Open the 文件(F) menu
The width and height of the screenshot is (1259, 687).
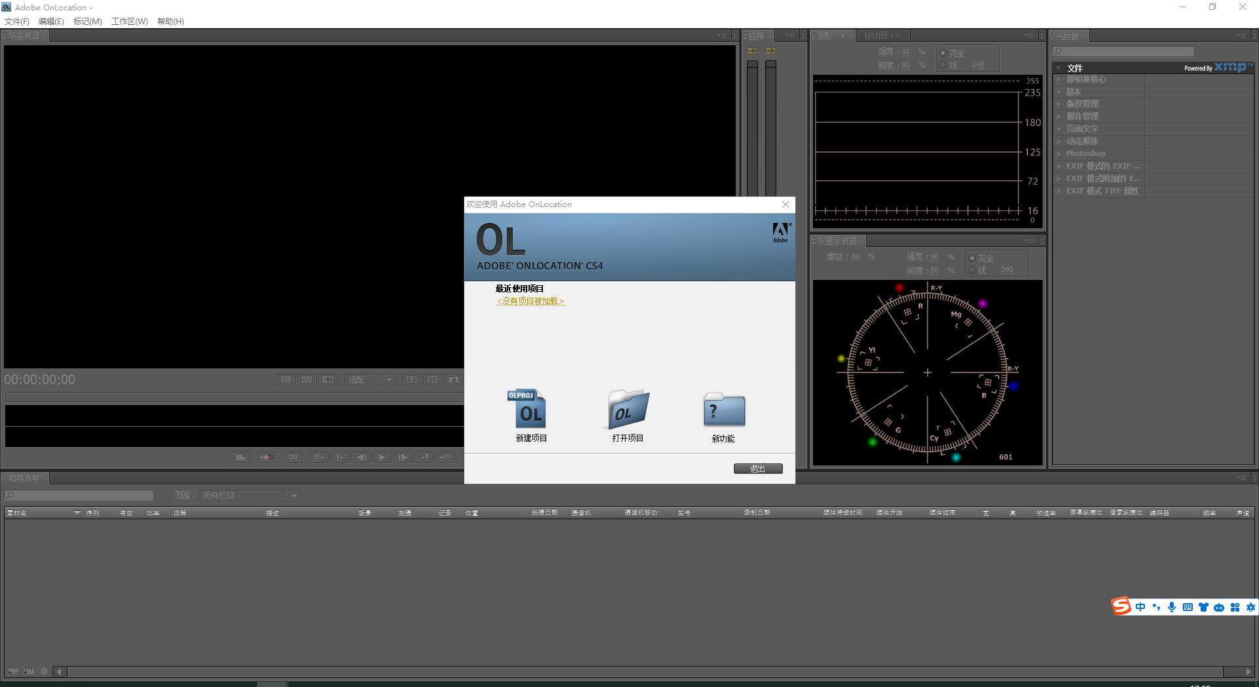tap(17, 22)
